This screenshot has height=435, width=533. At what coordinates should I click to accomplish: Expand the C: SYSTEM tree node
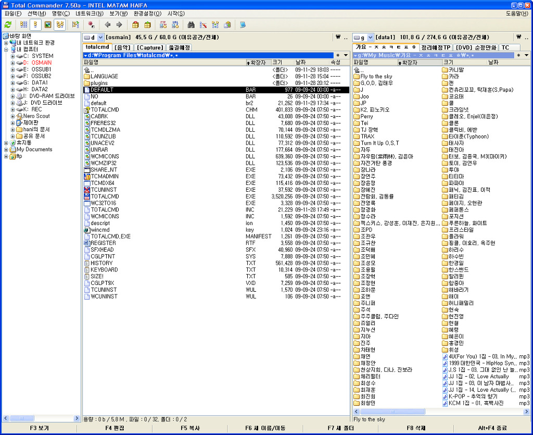tap(12, 56)
